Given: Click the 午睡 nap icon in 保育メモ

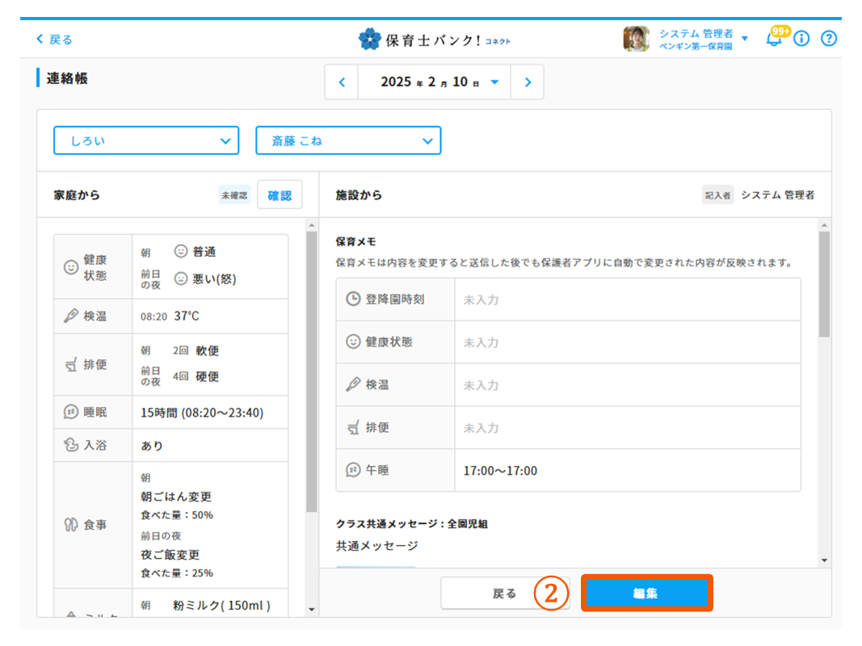Looking at the screenshot, I should pos(353,471).
